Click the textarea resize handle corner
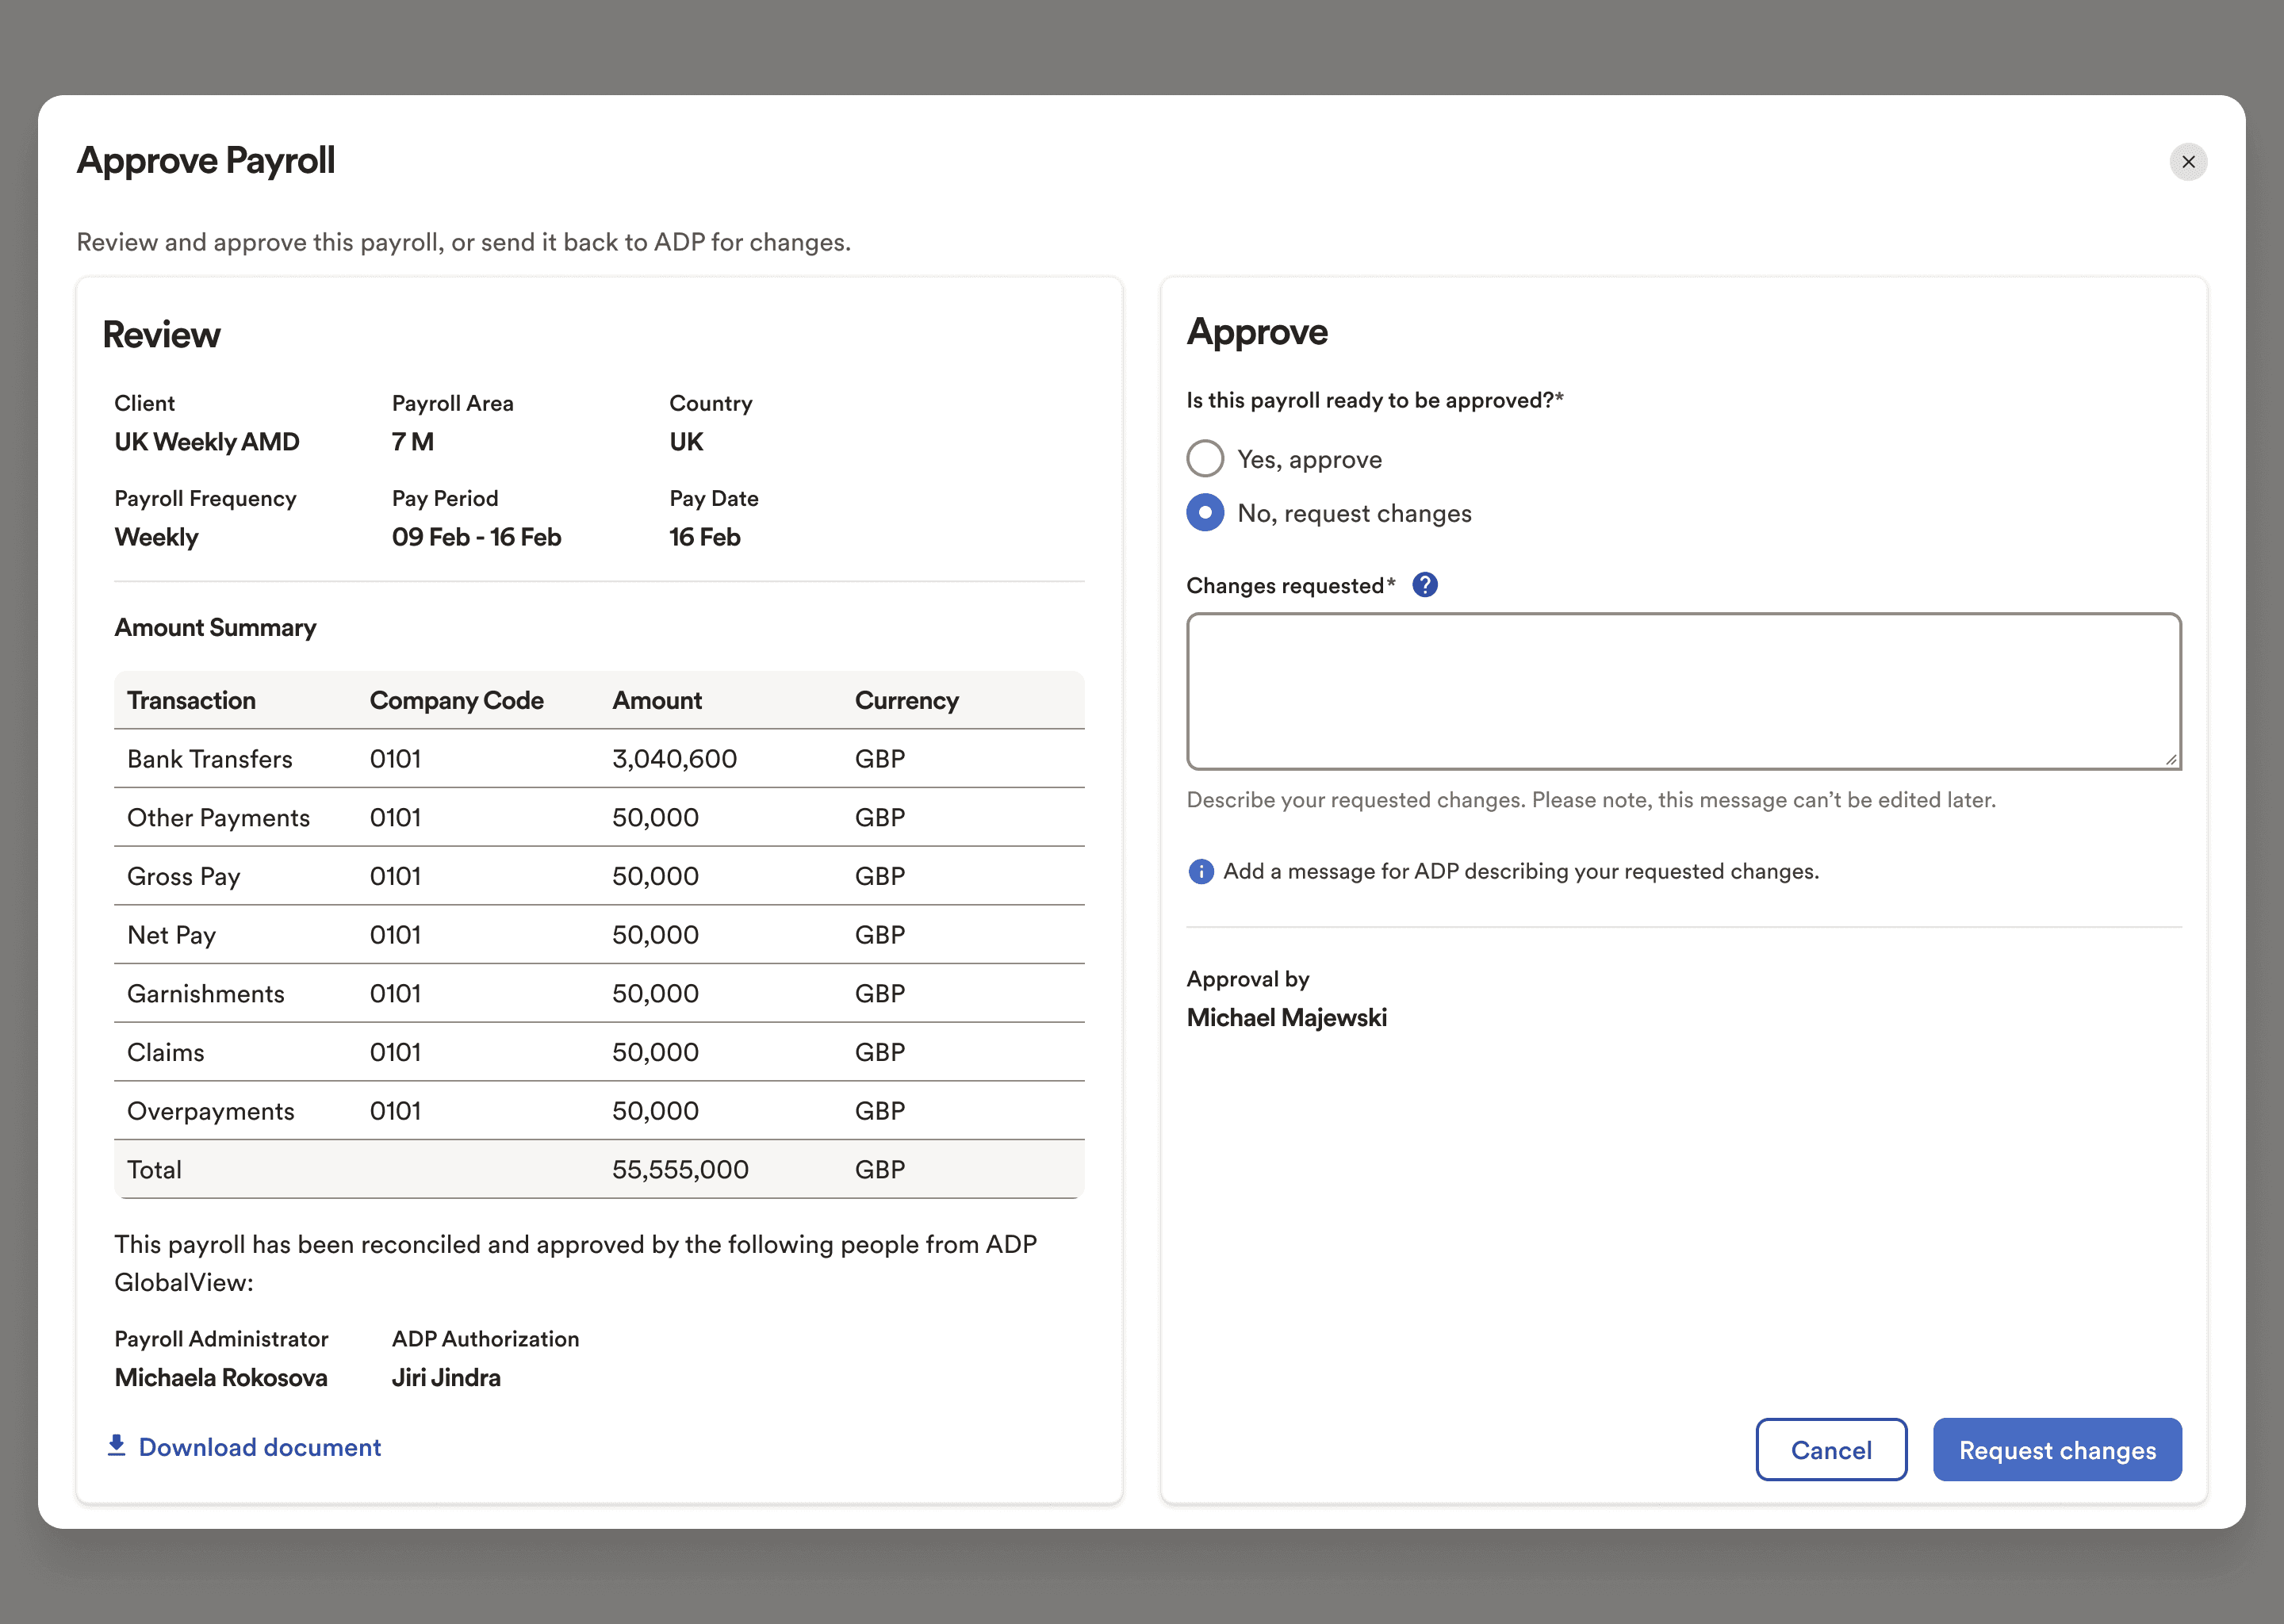 coord(2171,760)
